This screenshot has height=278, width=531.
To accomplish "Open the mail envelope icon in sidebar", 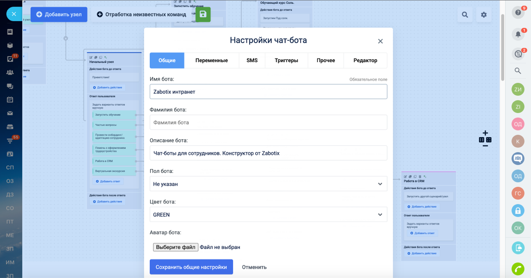I will 10,113.
